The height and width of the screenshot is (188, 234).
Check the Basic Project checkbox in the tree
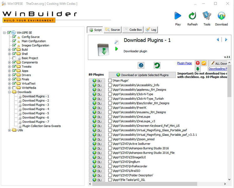pyautogui.click(x=14, y=58)
